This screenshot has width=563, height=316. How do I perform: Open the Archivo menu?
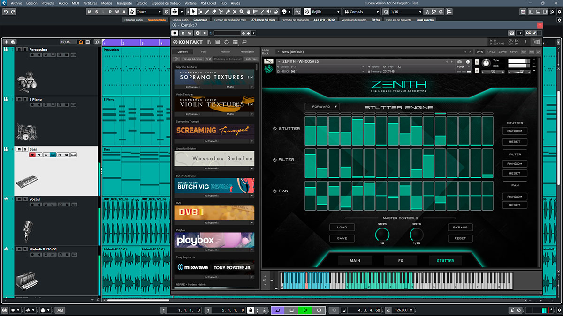click(16, 3)
